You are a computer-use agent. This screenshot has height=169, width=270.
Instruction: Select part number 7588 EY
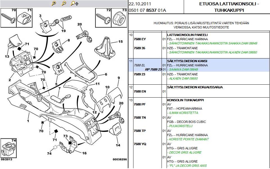[x=140, y=39]
